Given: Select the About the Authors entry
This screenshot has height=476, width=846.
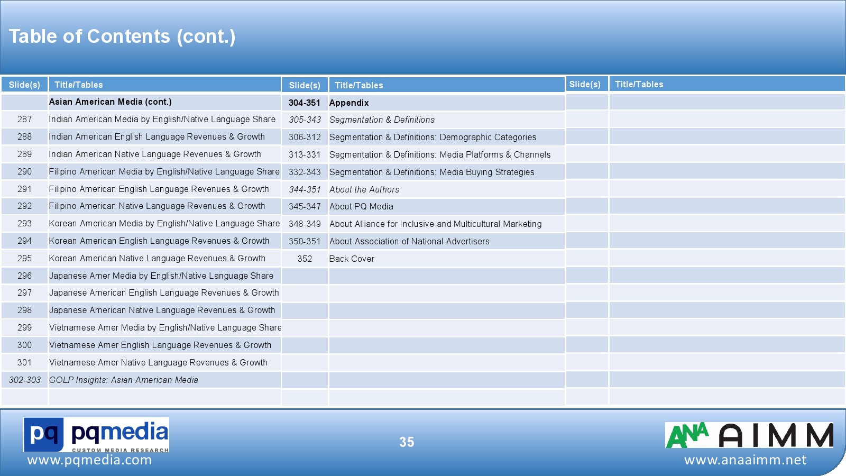Looking at the screenshot, I should point(364,189).
